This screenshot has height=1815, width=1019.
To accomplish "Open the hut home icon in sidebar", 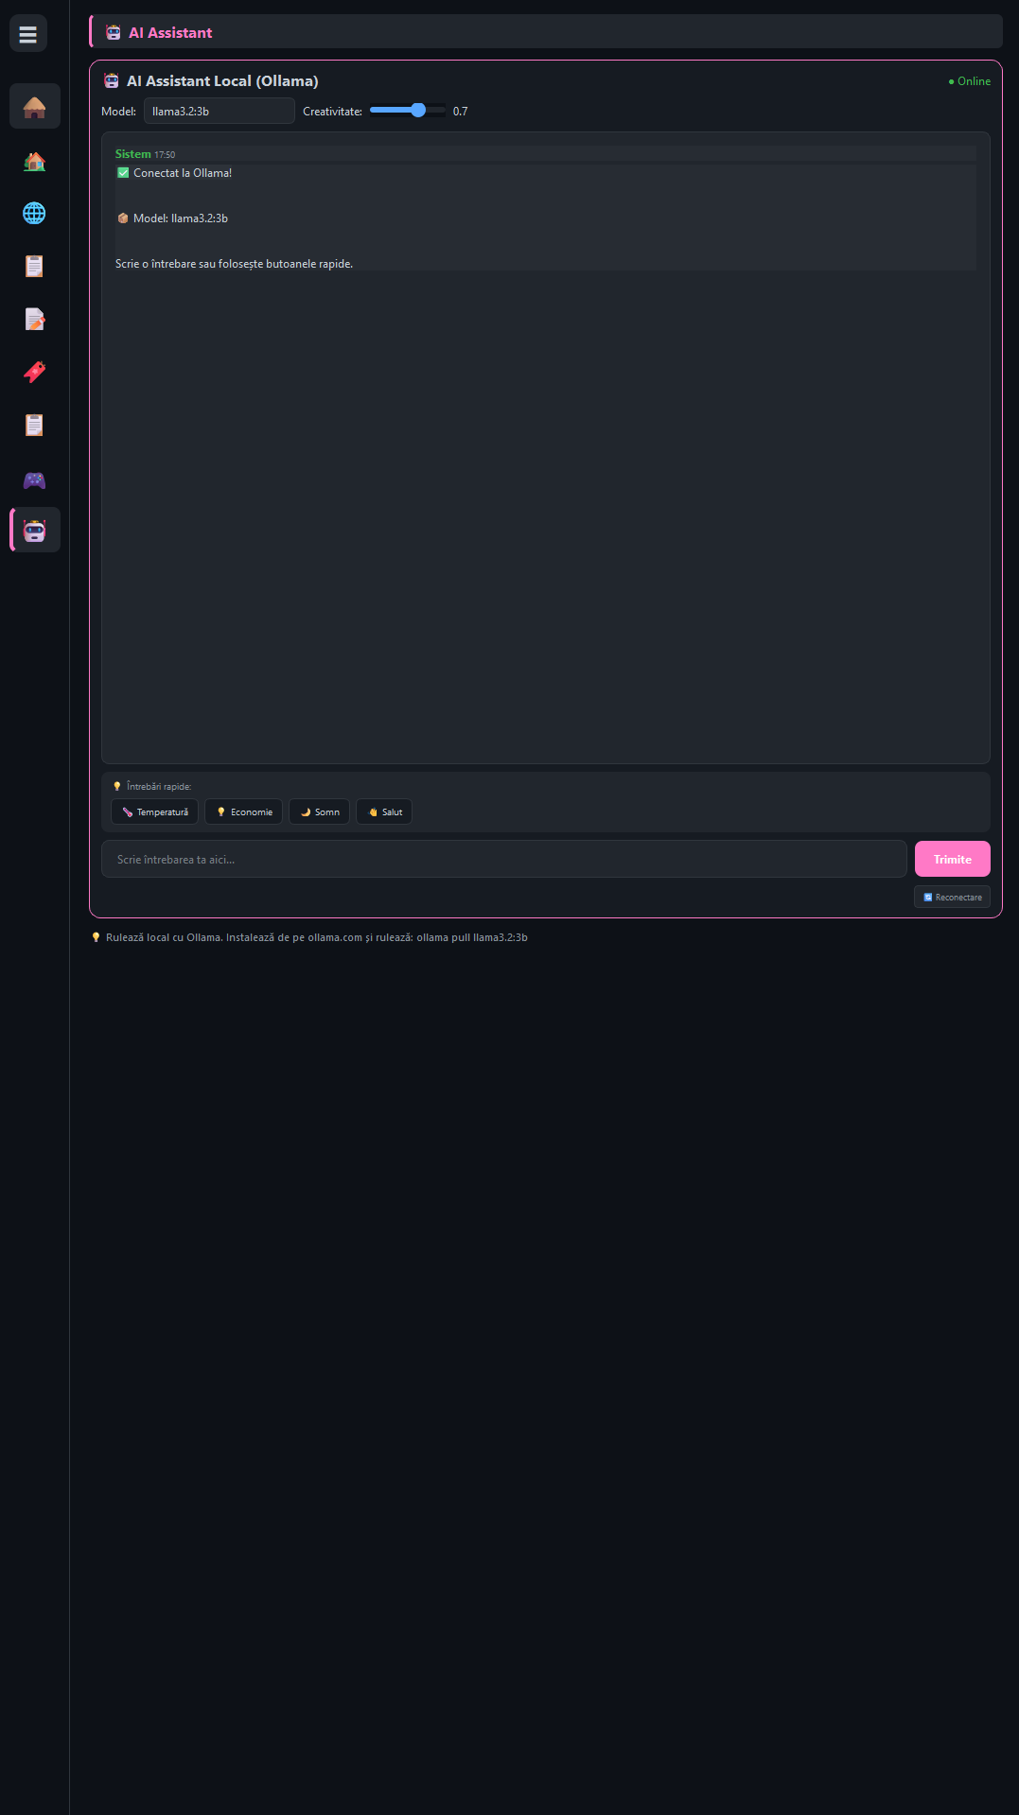I will coord(35,106).
